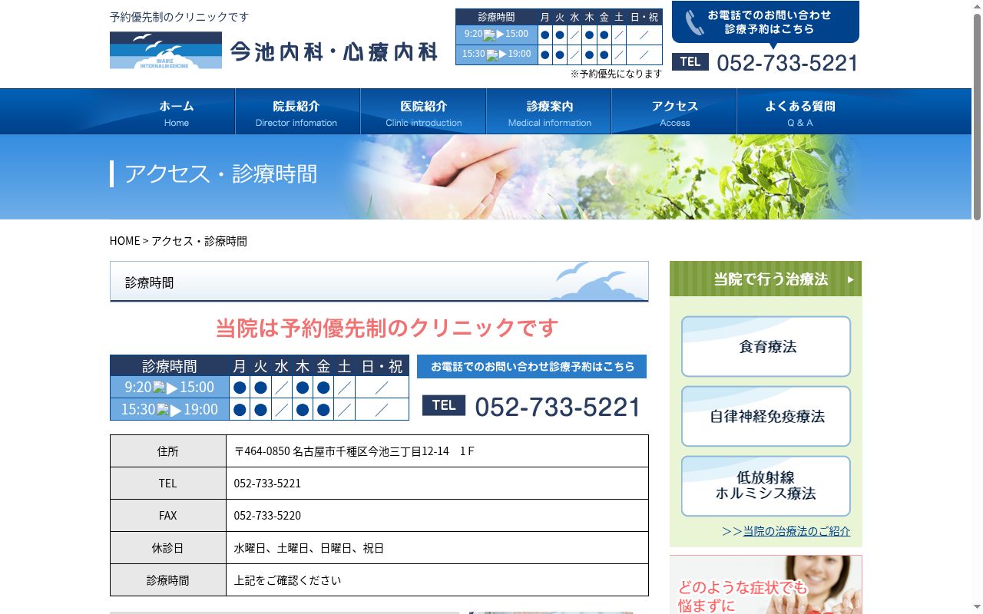Click the clinic name 今池内科・心療内科 title
Image resolution: width=983 pixels, height=614 pixels.
334,51
